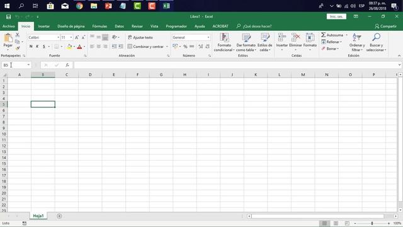Screen dimensions: 403x227
Task: Click the Inic. ses. sign-in button
Action: (336, 16)
